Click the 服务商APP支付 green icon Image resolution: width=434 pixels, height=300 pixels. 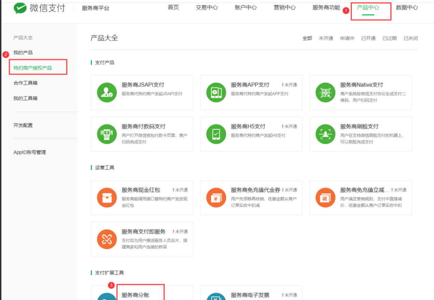216,92
